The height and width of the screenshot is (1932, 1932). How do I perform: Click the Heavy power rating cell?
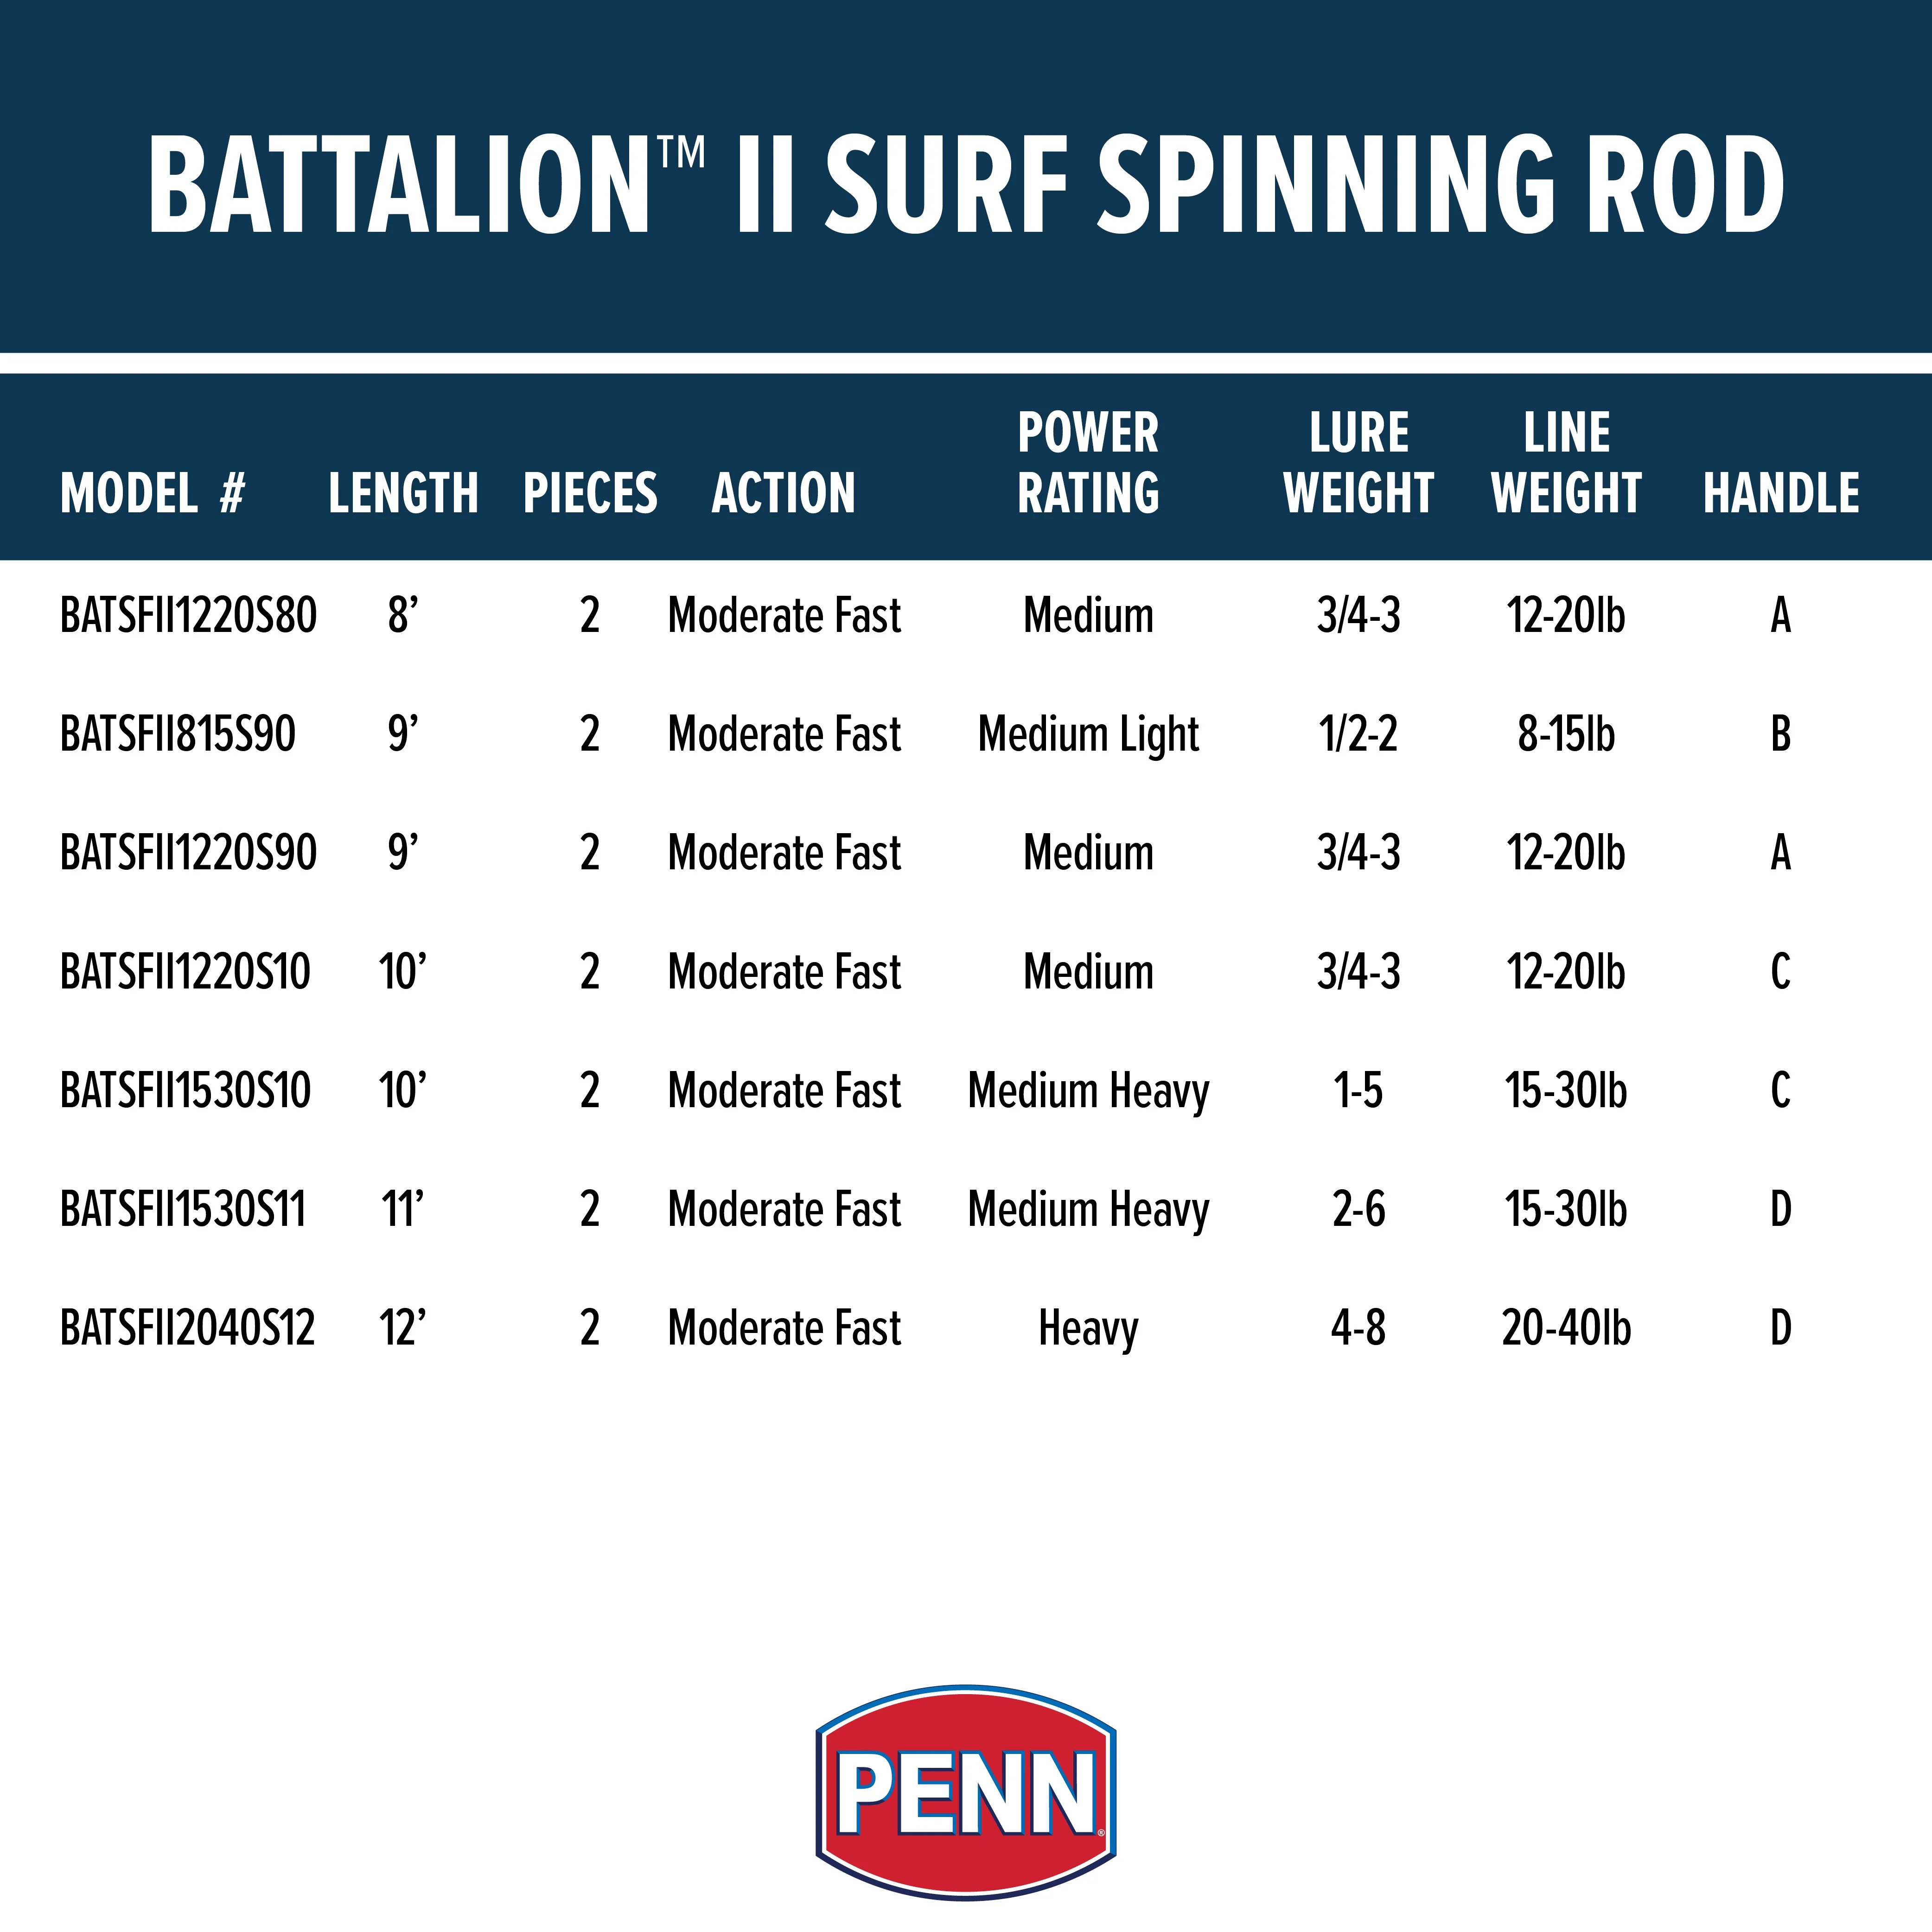coord(1088,1328)
